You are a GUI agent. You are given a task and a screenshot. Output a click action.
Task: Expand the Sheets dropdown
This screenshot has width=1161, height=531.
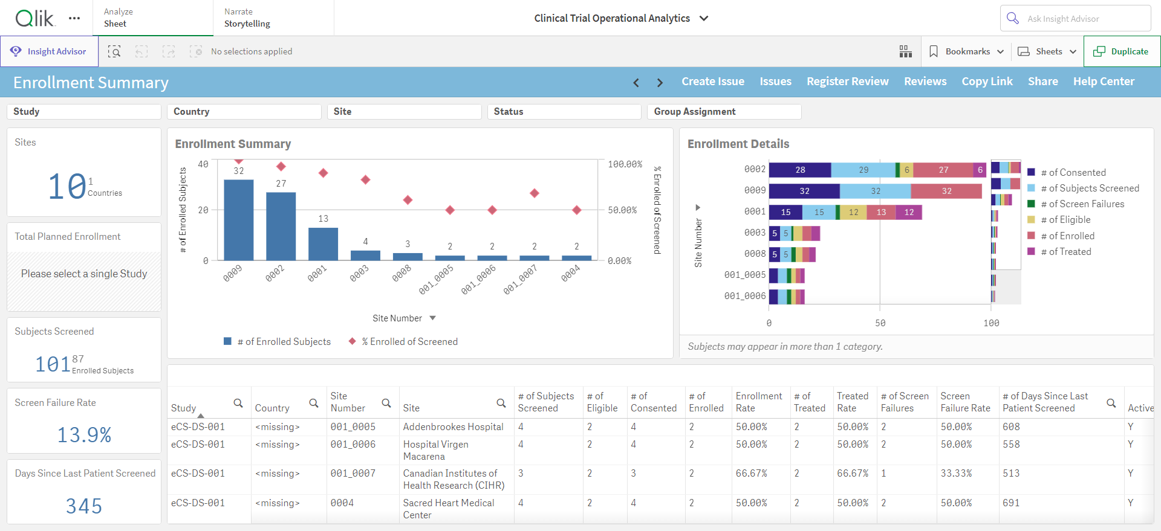1047,51
